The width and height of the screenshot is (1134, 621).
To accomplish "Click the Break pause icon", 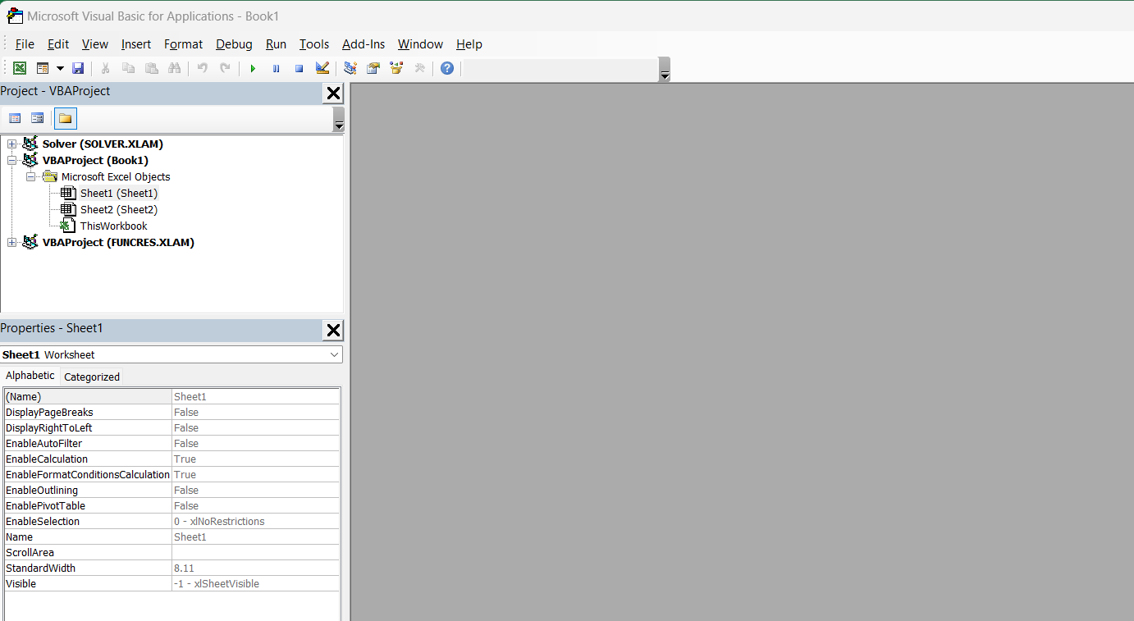I will pos(276,68).
